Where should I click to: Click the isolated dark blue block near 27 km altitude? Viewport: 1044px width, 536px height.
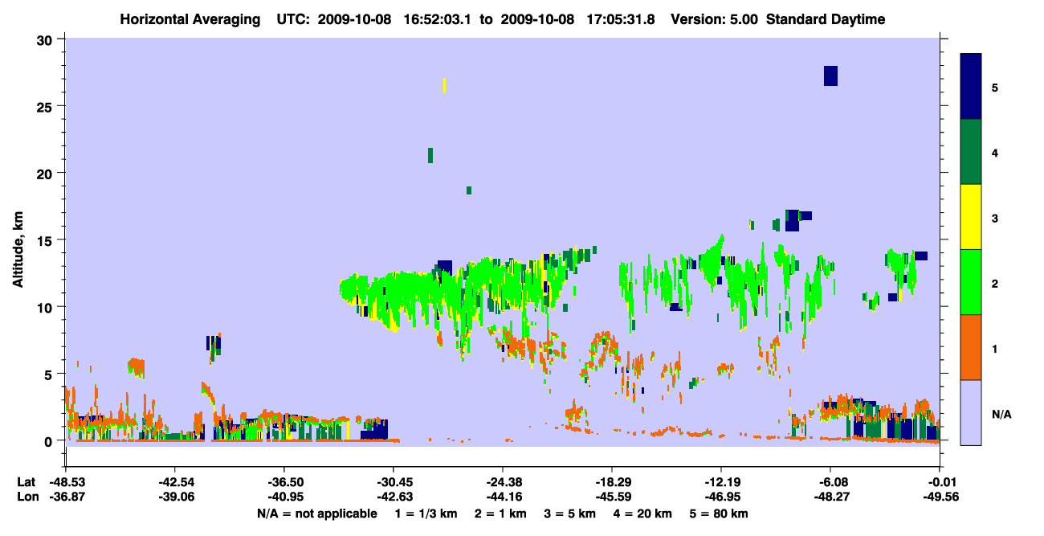(x=830, y=76)
